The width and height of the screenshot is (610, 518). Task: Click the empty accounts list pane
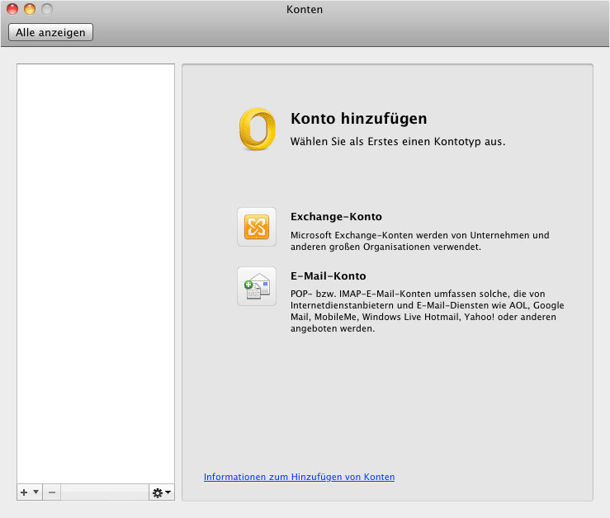pos(96,274)
